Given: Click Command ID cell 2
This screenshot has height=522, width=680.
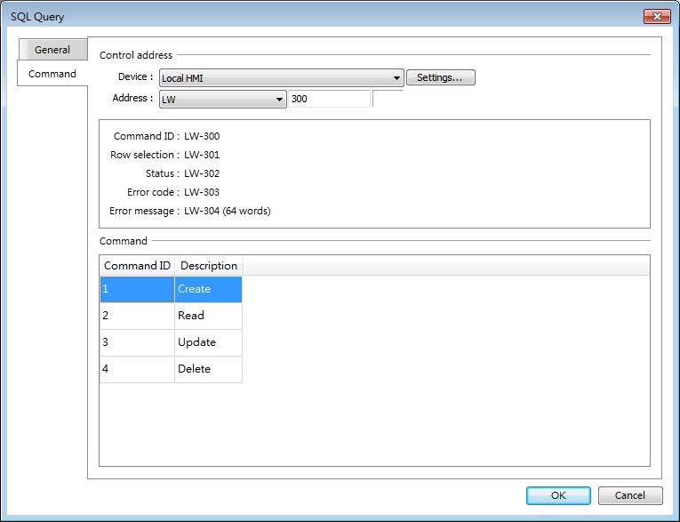Looking at the screenshot, I should coord(137,316).
